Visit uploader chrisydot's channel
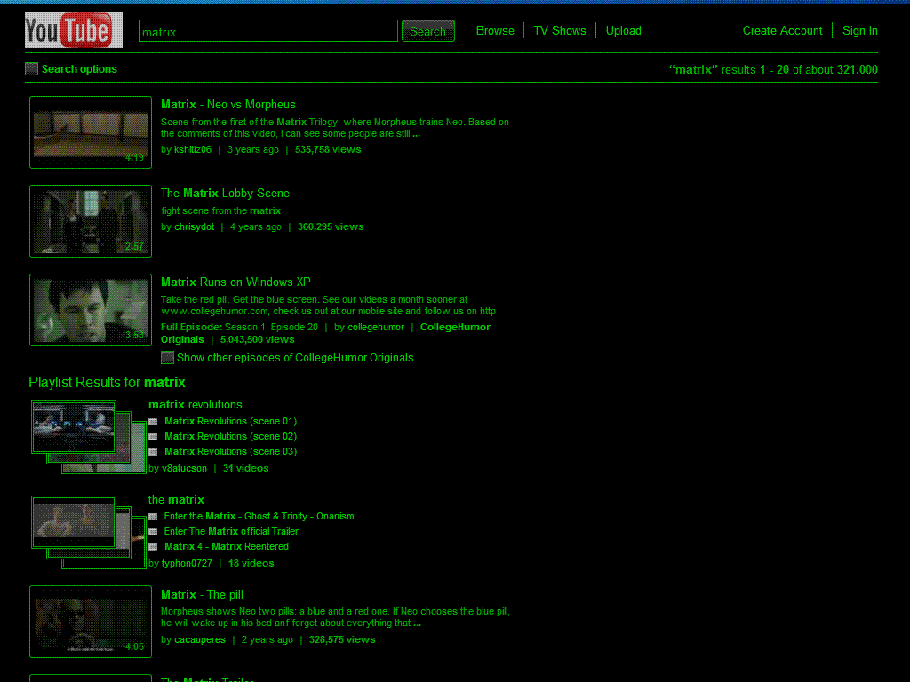Image resolution: width=910 pixels, height=682 pixels. [x=194, y=226]
